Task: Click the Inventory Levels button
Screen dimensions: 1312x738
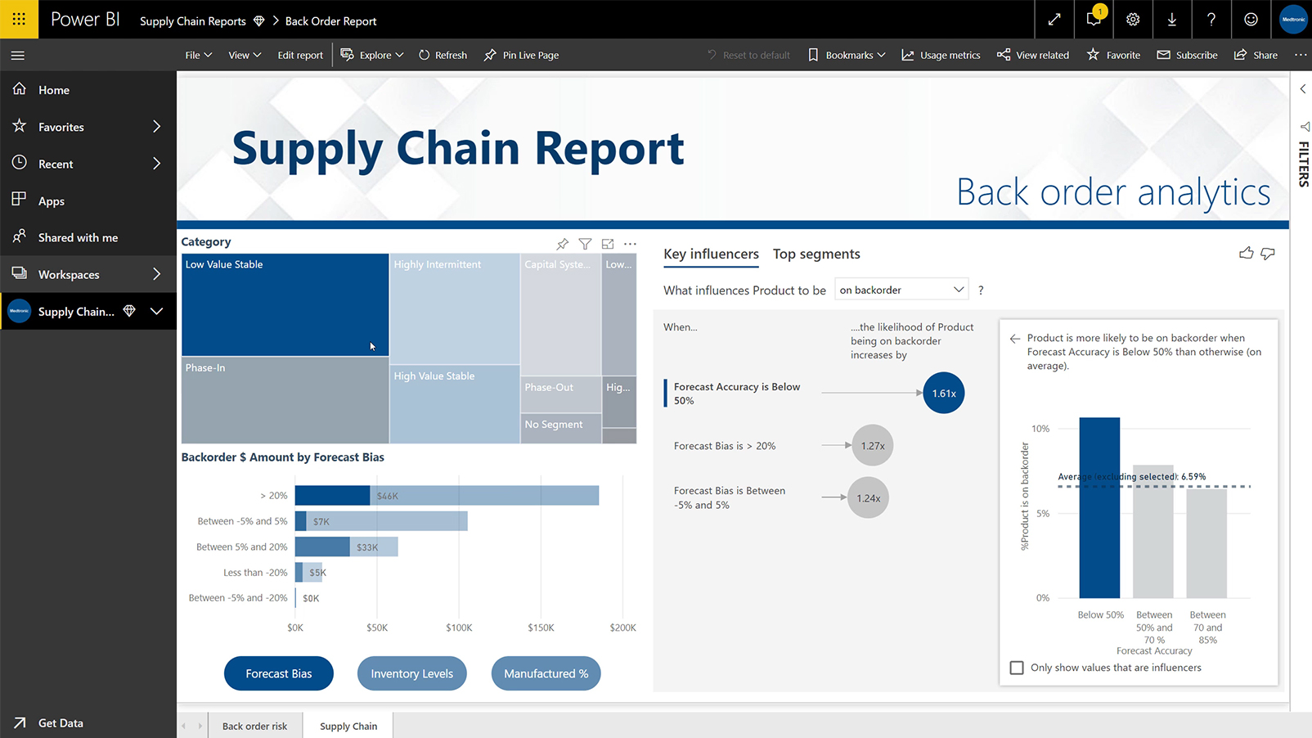Action: pos(411,673)
